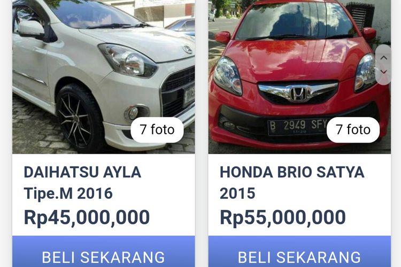
Task: Click the Tipe.M 2016 subtitle
Action: (x=68, y=193)
